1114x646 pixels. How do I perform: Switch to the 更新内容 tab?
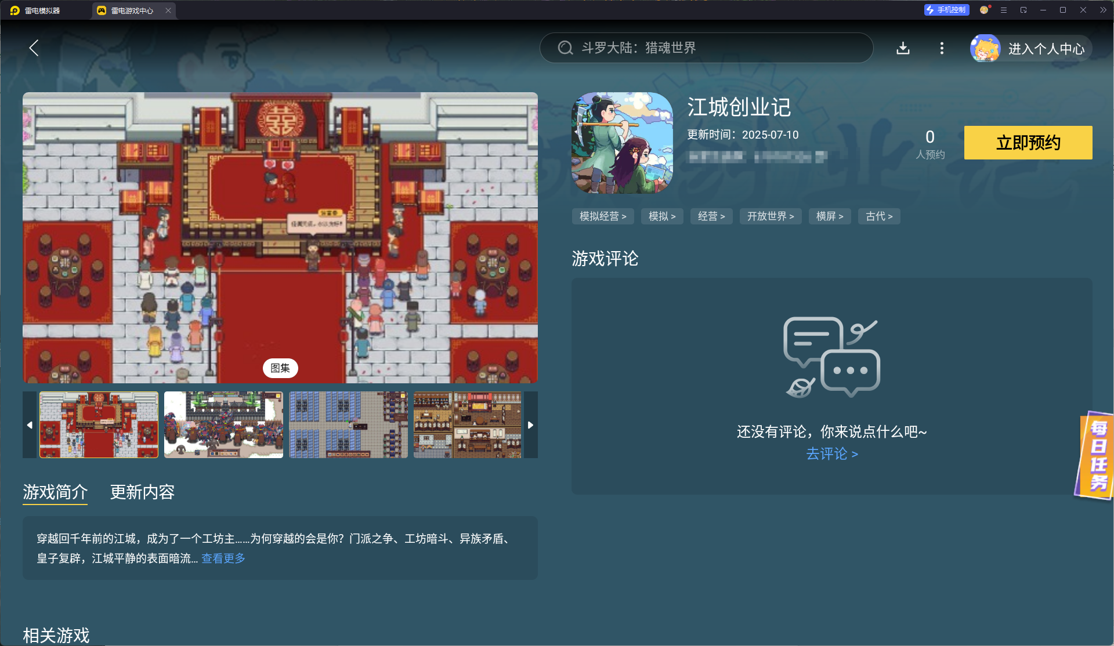tap(142, 492)
